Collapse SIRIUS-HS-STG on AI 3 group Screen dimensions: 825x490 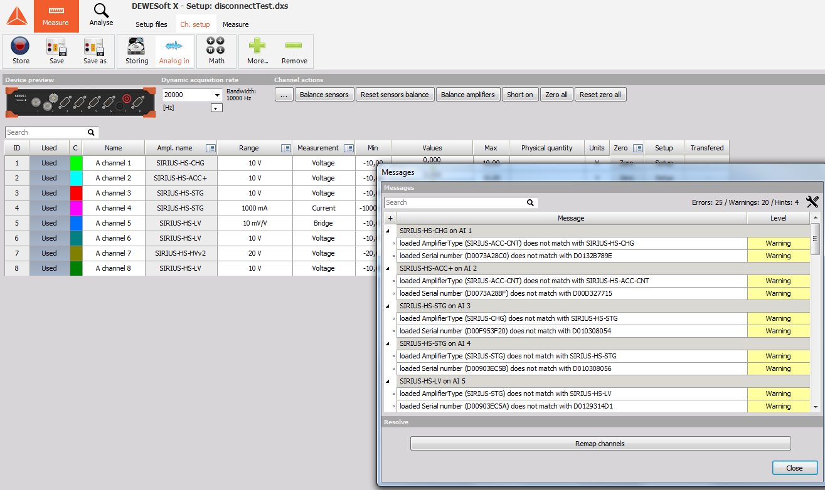(x=387, y=306)
